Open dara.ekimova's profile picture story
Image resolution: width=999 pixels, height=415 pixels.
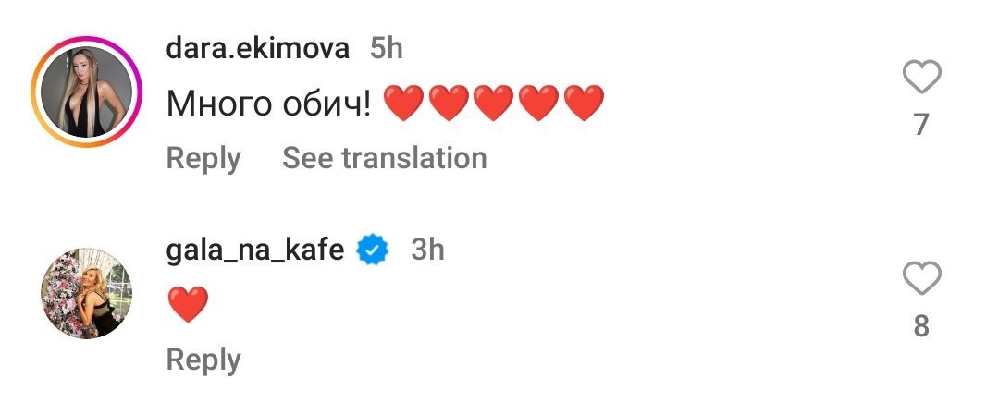point(86,92)
